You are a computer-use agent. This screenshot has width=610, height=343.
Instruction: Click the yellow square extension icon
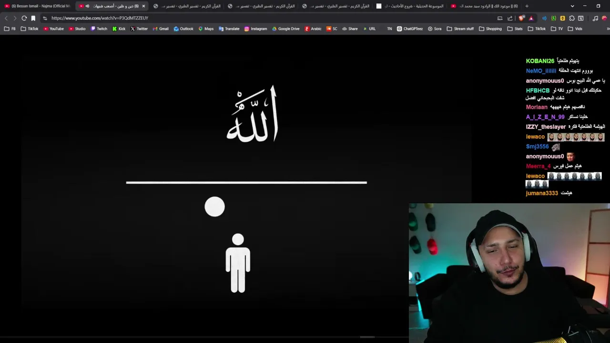562,18
